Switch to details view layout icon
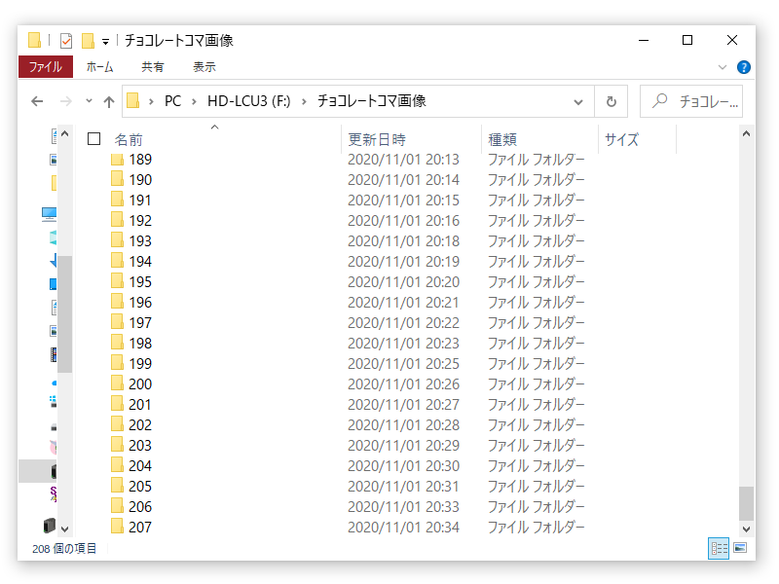 719,548
